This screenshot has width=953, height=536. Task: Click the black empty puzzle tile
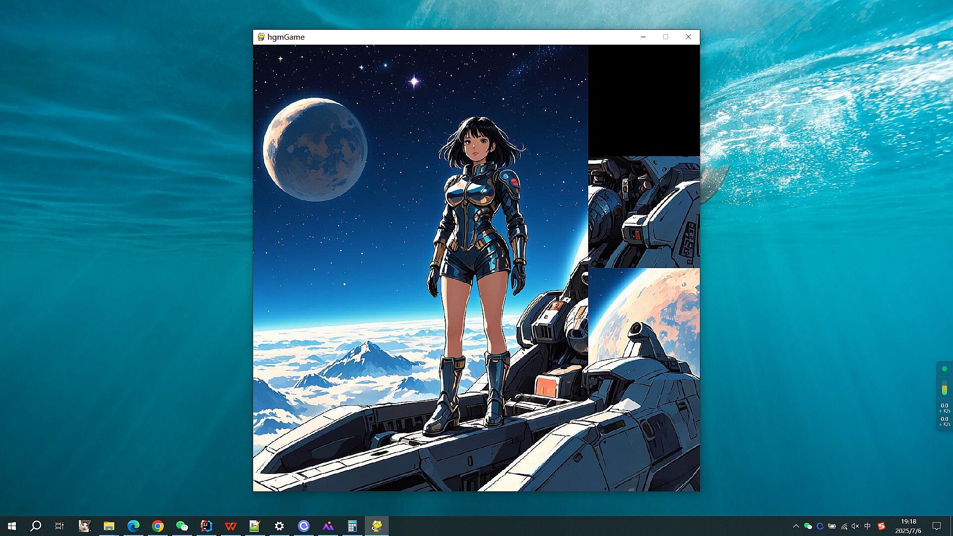644,101
